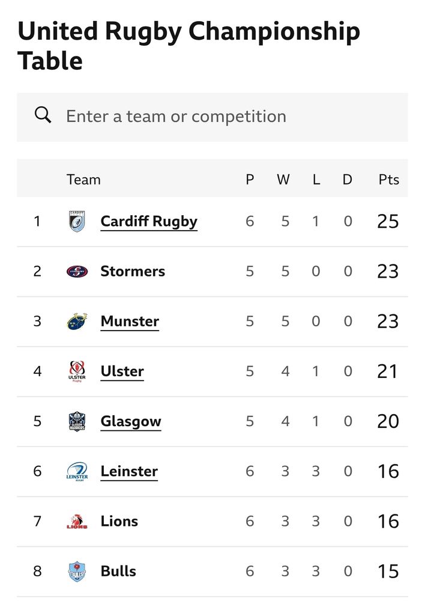The height and width of the screenshot is (601, 425).
Task: Click the Cardiff Rugby team crest
Action: (77, 221)
